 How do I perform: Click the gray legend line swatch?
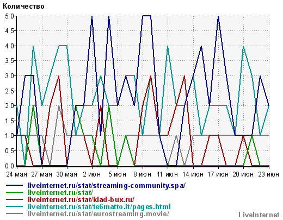[x=15, y=213]
